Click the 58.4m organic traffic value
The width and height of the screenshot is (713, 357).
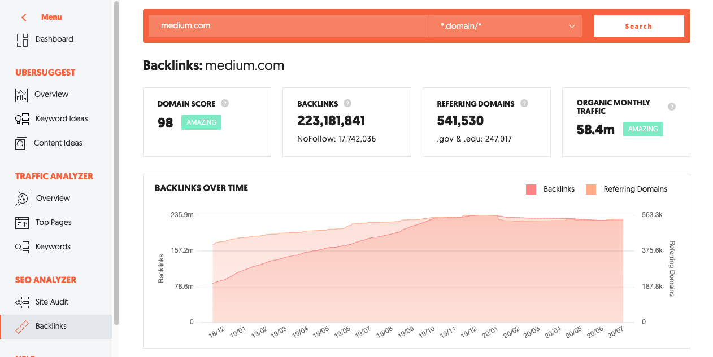click(x=595, y=130)
